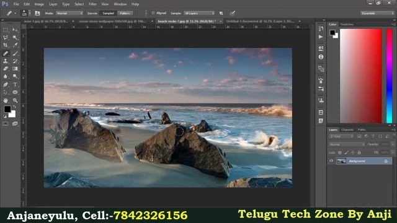Hide the Background layer eye icon
Screen dimensions: 397x223
click(331, 161)
